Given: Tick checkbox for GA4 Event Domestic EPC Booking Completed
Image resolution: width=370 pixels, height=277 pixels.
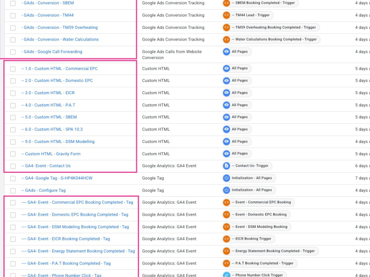Looking at the screenshot, I should [13, 215].
